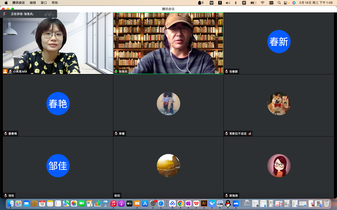
Task: Click the 正在讲话 speaking indicator banner
Action: click(29, 14)
